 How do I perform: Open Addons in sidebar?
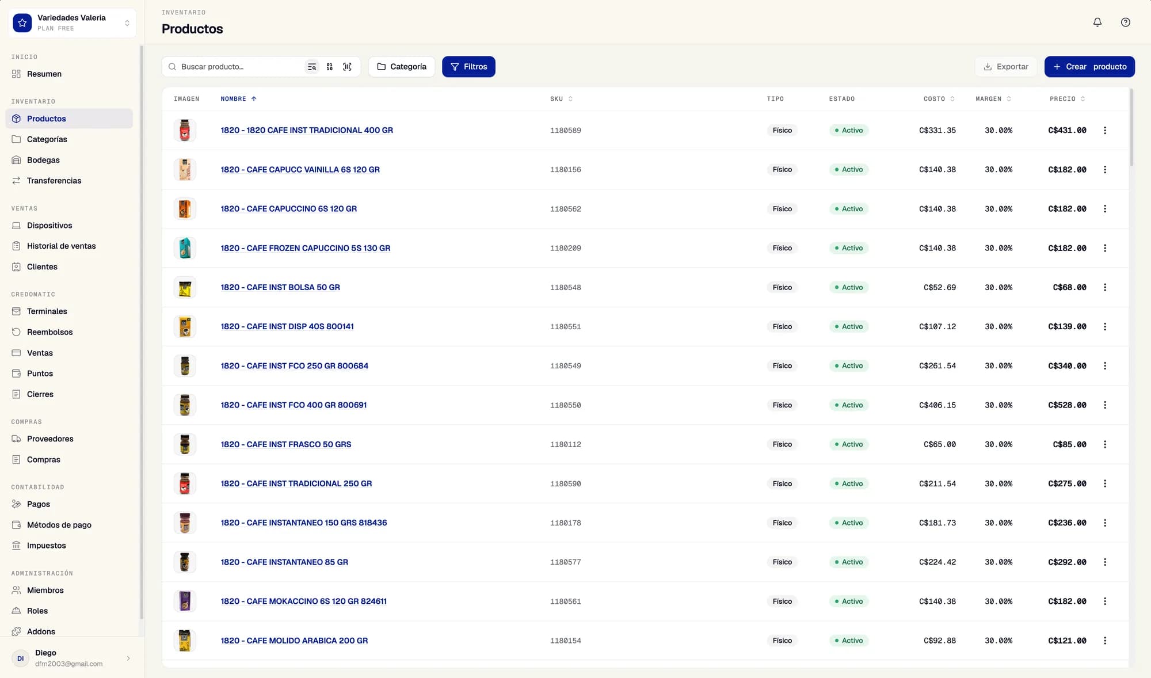(69, 631)
